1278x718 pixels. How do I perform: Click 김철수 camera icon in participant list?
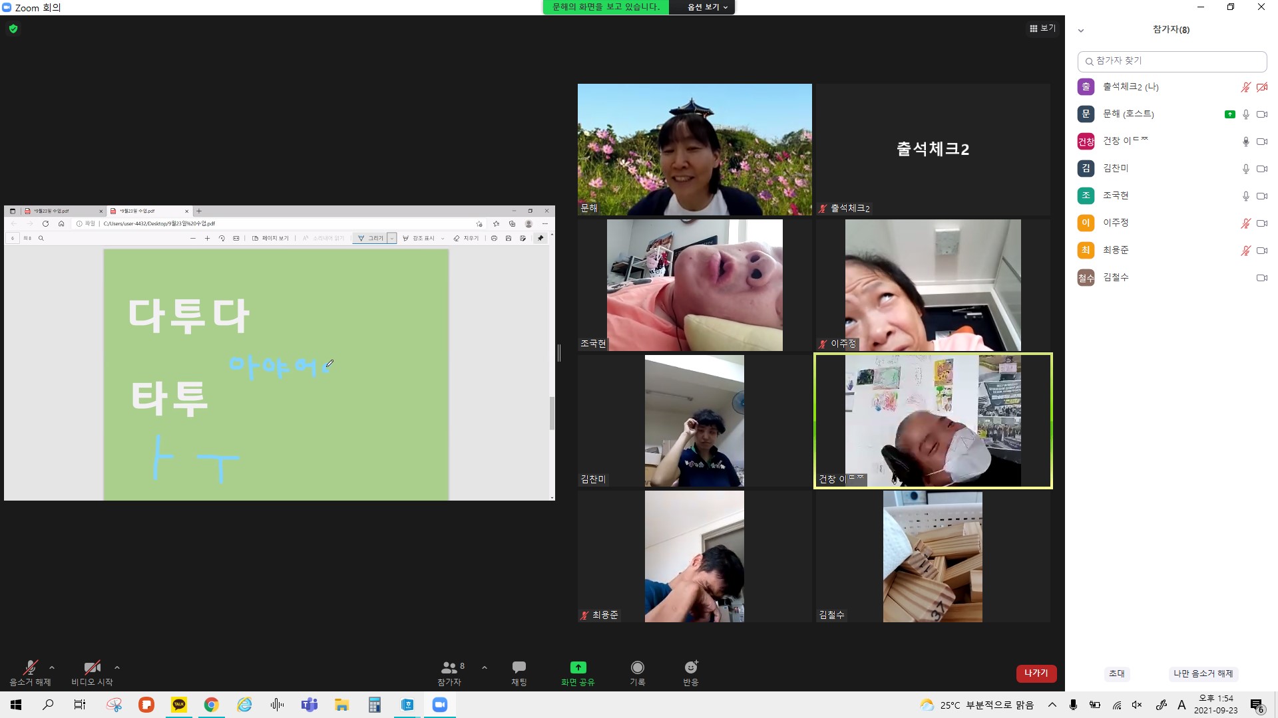point(1261,278)
